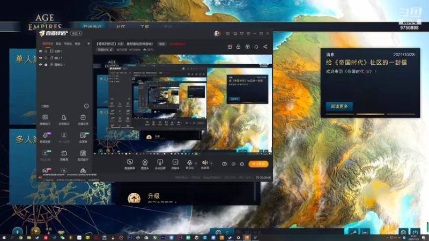The image size is (429, 241).
Task: Open the user avatar in the title bar
Action: click(217, 34)
